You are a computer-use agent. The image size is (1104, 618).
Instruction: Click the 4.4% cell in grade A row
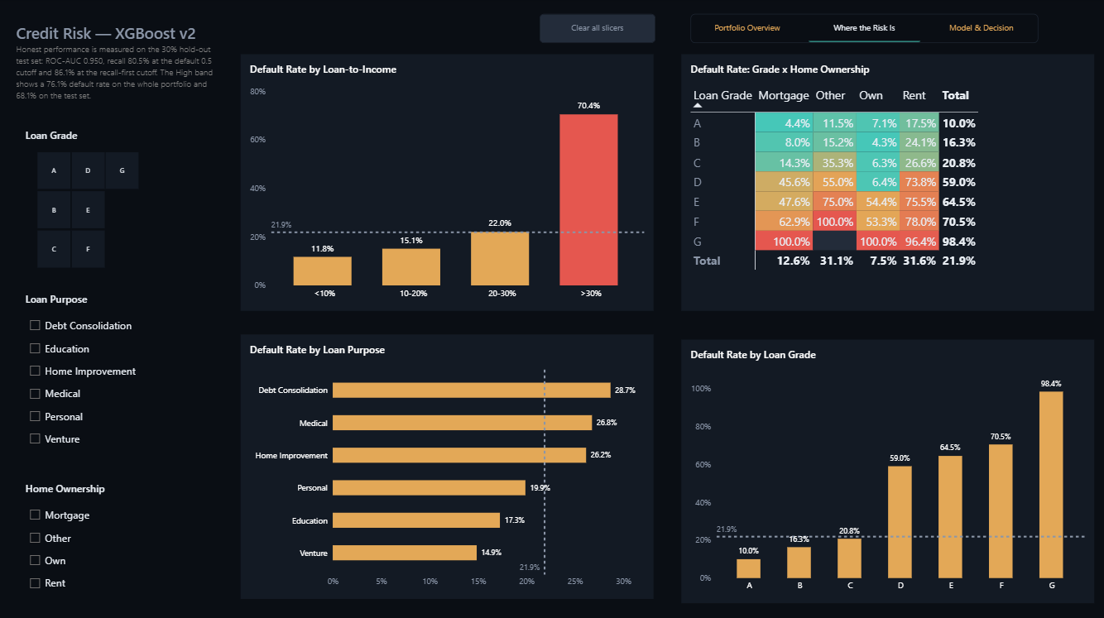point(784,123)
